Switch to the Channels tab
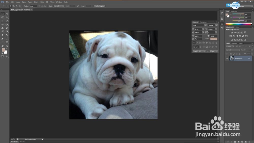 pyautogui.click(x=234, y=43)
